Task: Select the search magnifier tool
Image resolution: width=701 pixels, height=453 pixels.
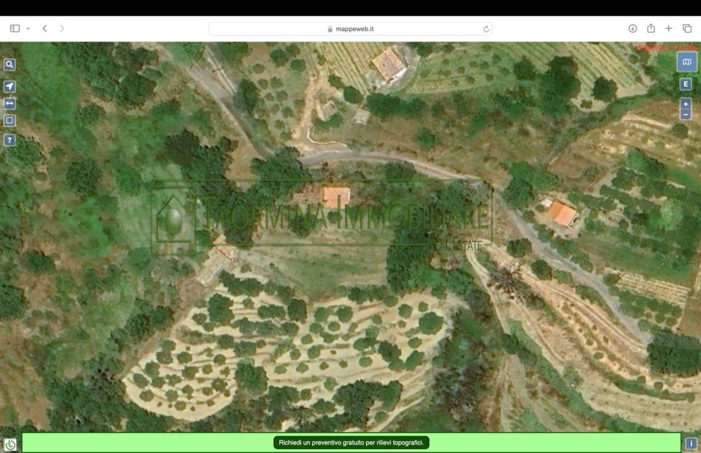Action: 9,64
